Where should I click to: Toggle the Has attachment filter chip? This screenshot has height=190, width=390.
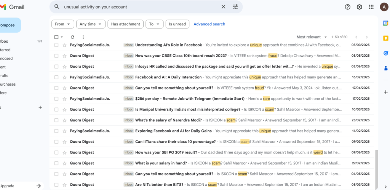pyautogui.click(x=126, y=24)
